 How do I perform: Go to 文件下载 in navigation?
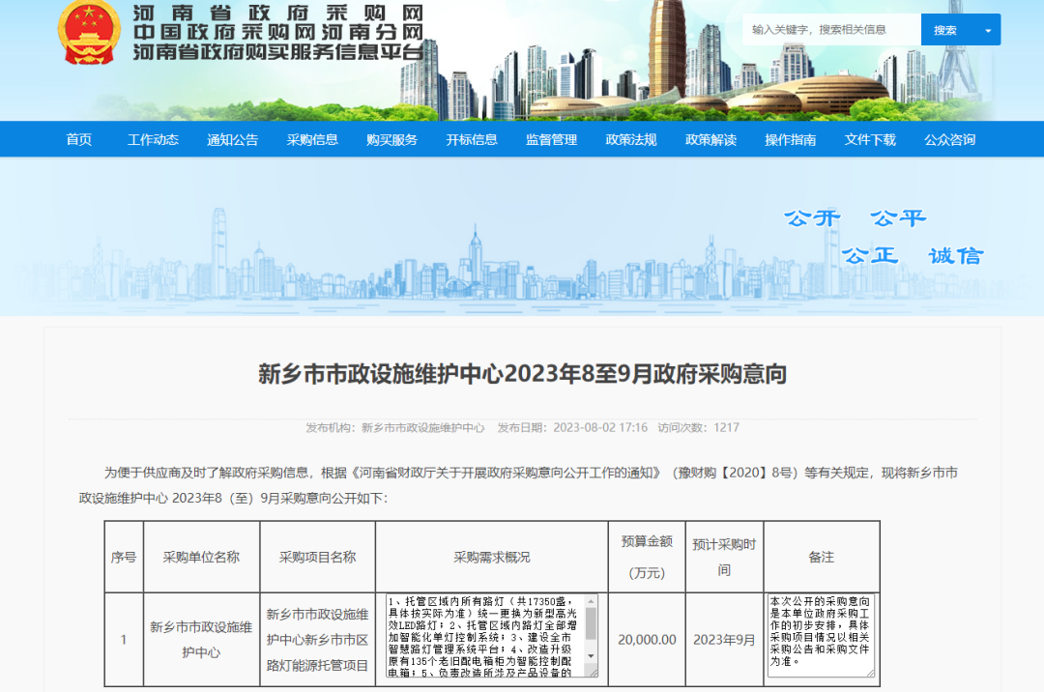(870, 139)
